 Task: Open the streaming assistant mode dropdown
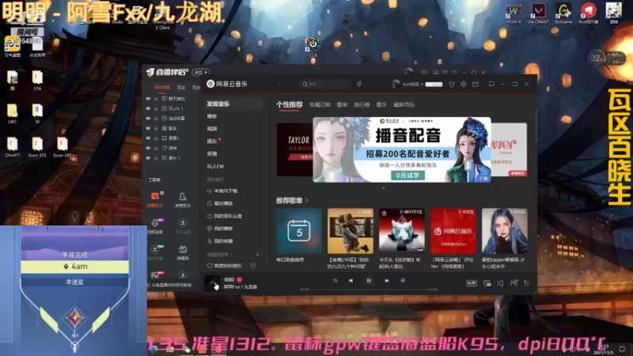point(201,72)
